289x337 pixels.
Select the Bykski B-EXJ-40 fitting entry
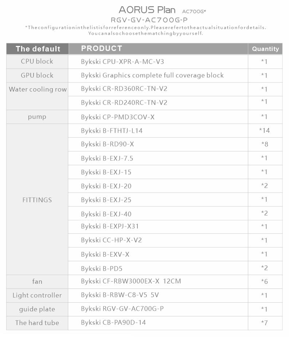tap(106, 214)
